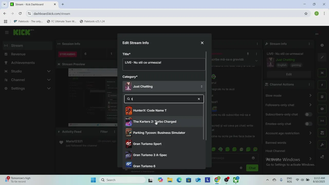Open FC Ultimate Team bookmark
Screen dimensions: 329x185
tap(61, 21)
